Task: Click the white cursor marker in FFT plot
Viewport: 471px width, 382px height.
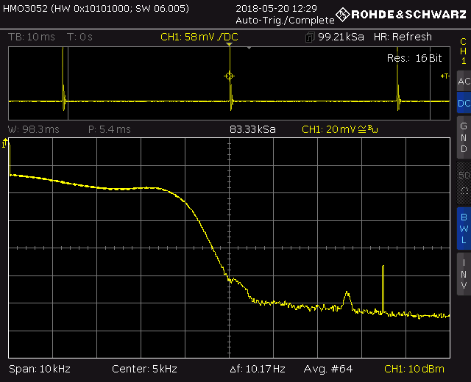Action: pyautogui.click(x=383, y=288)
